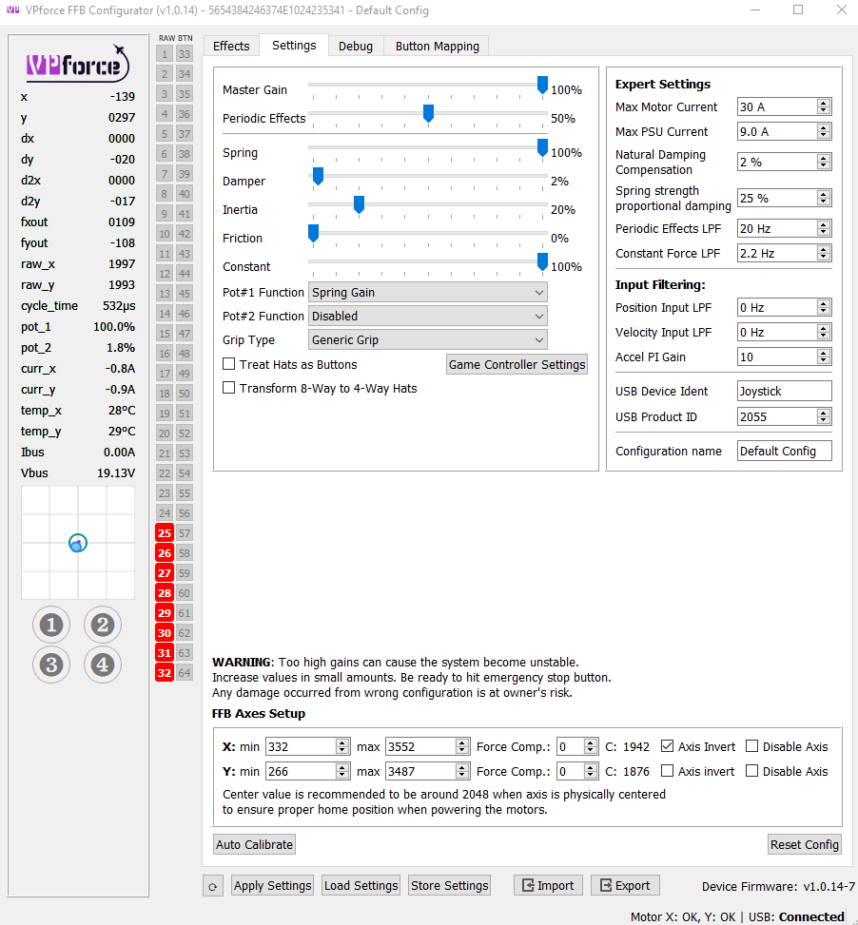Switch to the Effects tab

[231, 46]
